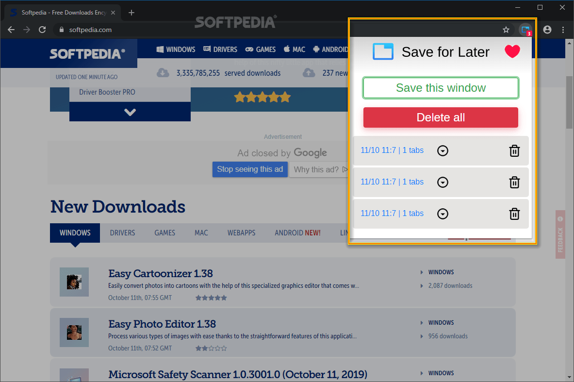Delete the third saved session via trash icon
This screenshot has width=574, height=382.
[x=514, y=214]
